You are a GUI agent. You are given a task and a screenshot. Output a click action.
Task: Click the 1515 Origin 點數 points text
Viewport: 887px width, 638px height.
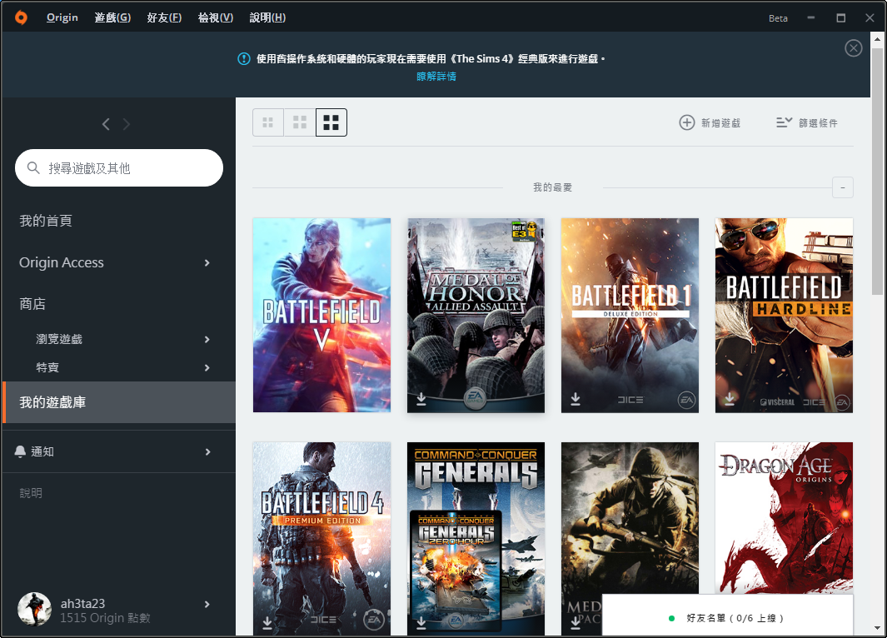(x=105, y=618)
